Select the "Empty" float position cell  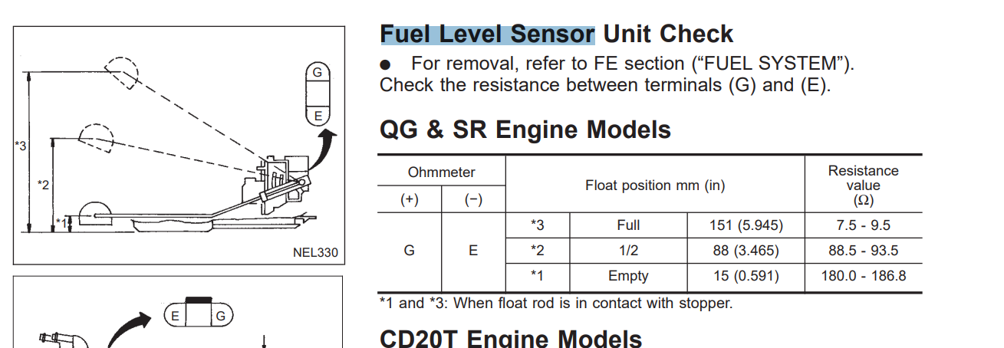coord(628,276)
